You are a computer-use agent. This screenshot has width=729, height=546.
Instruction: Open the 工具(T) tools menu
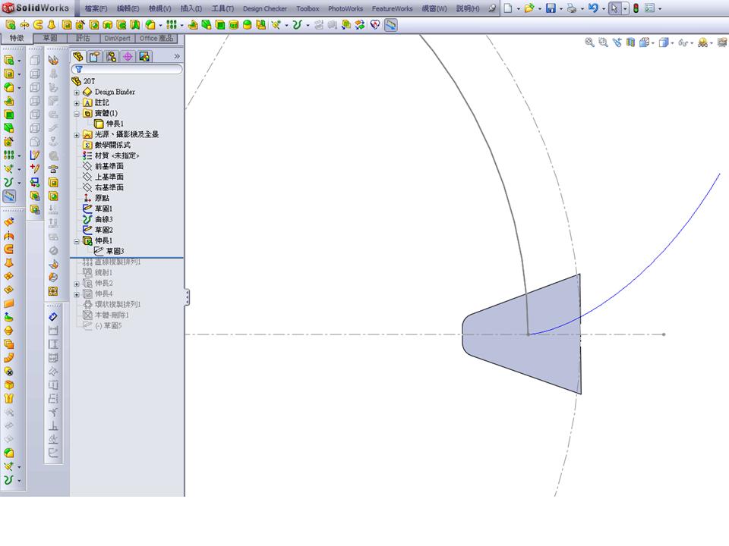click(x=222, y=8)
